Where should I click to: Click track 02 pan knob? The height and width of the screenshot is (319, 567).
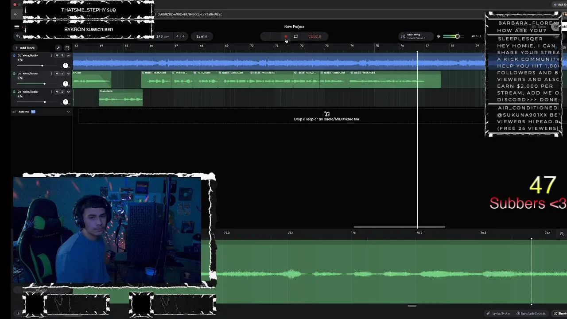tap(66, 84)
